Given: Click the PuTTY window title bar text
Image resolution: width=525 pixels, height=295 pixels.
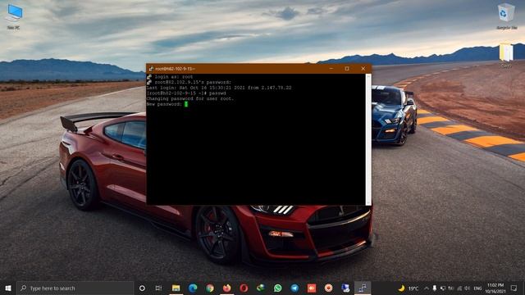Looking at the screenshot, I should tap(175, 69).
